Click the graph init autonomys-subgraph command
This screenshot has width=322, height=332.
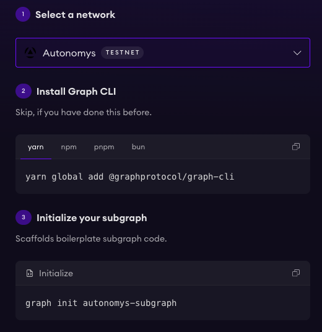tap(101, 303)
